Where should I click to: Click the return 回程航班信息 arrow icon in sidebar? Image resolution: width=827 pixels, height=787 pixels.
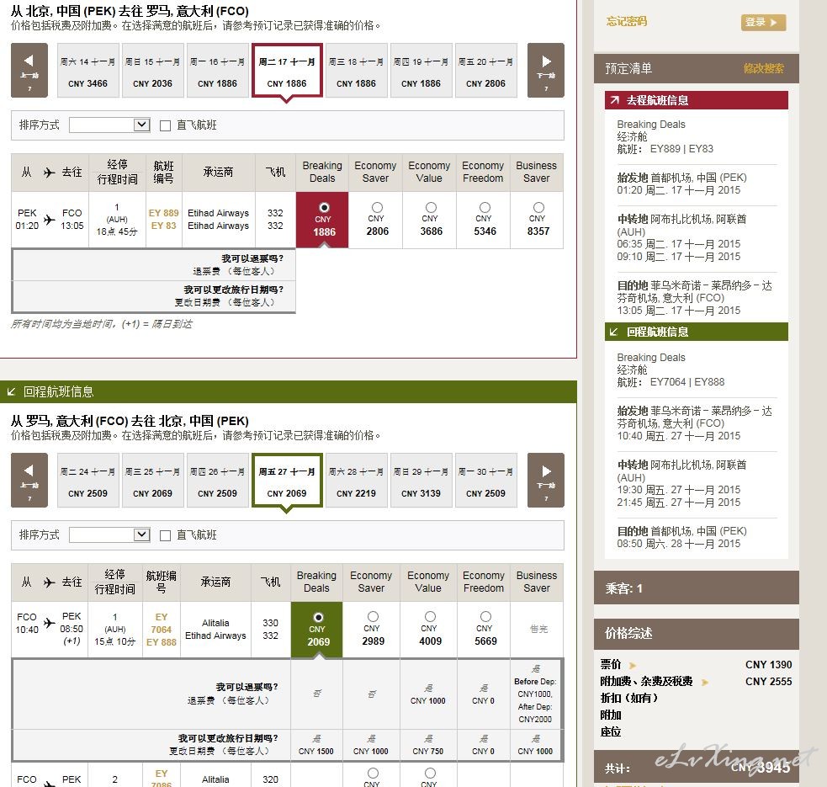point(613,332)
